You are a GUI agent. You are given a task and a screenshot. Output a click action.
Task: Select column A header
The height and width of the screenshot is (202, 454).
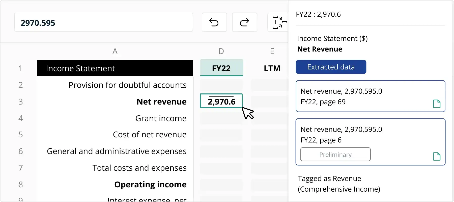(115, 51)
